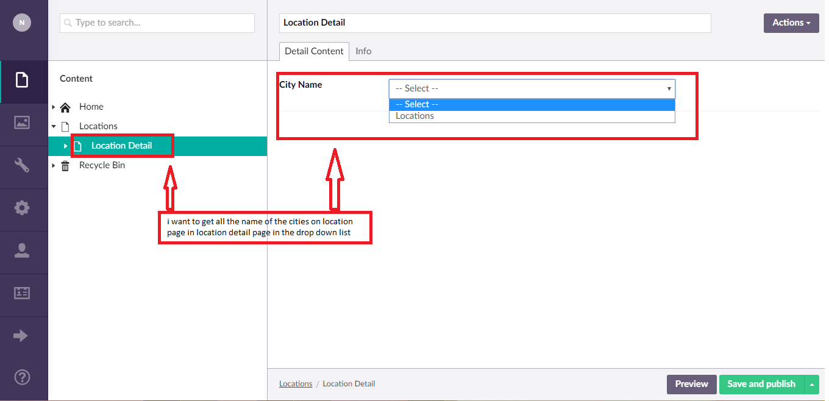Open Developer section gear icon
This screenshot has height=401, width=829.
coord(22,208)
